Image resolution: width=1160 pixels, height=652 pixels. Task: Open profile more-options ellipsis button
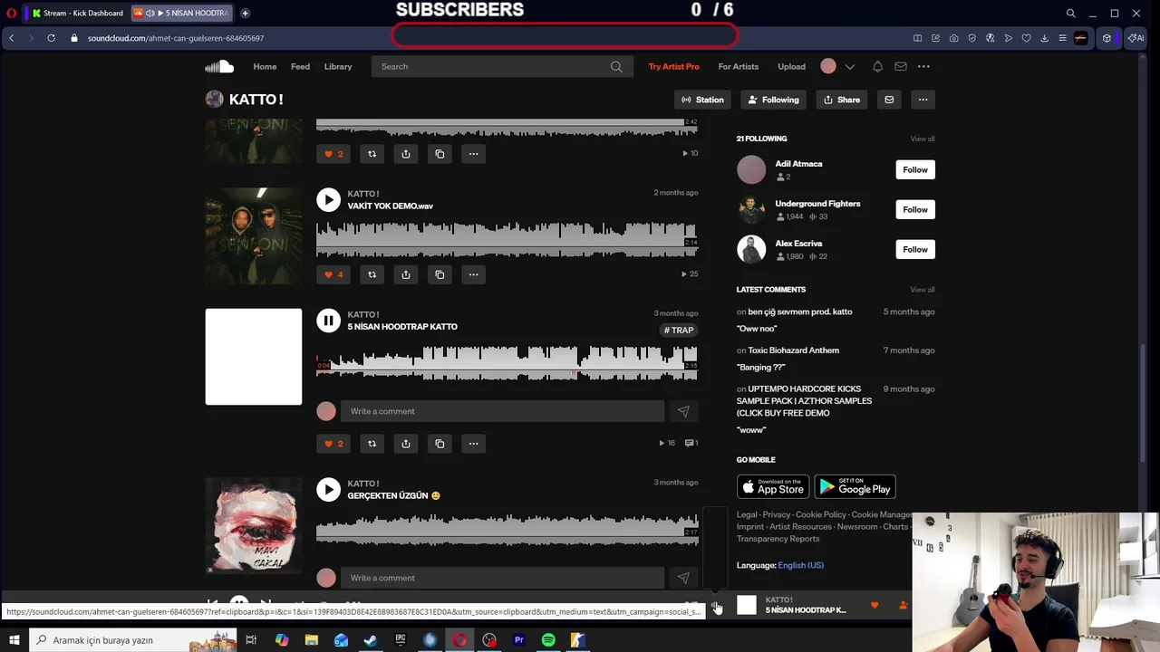(923, 100)
